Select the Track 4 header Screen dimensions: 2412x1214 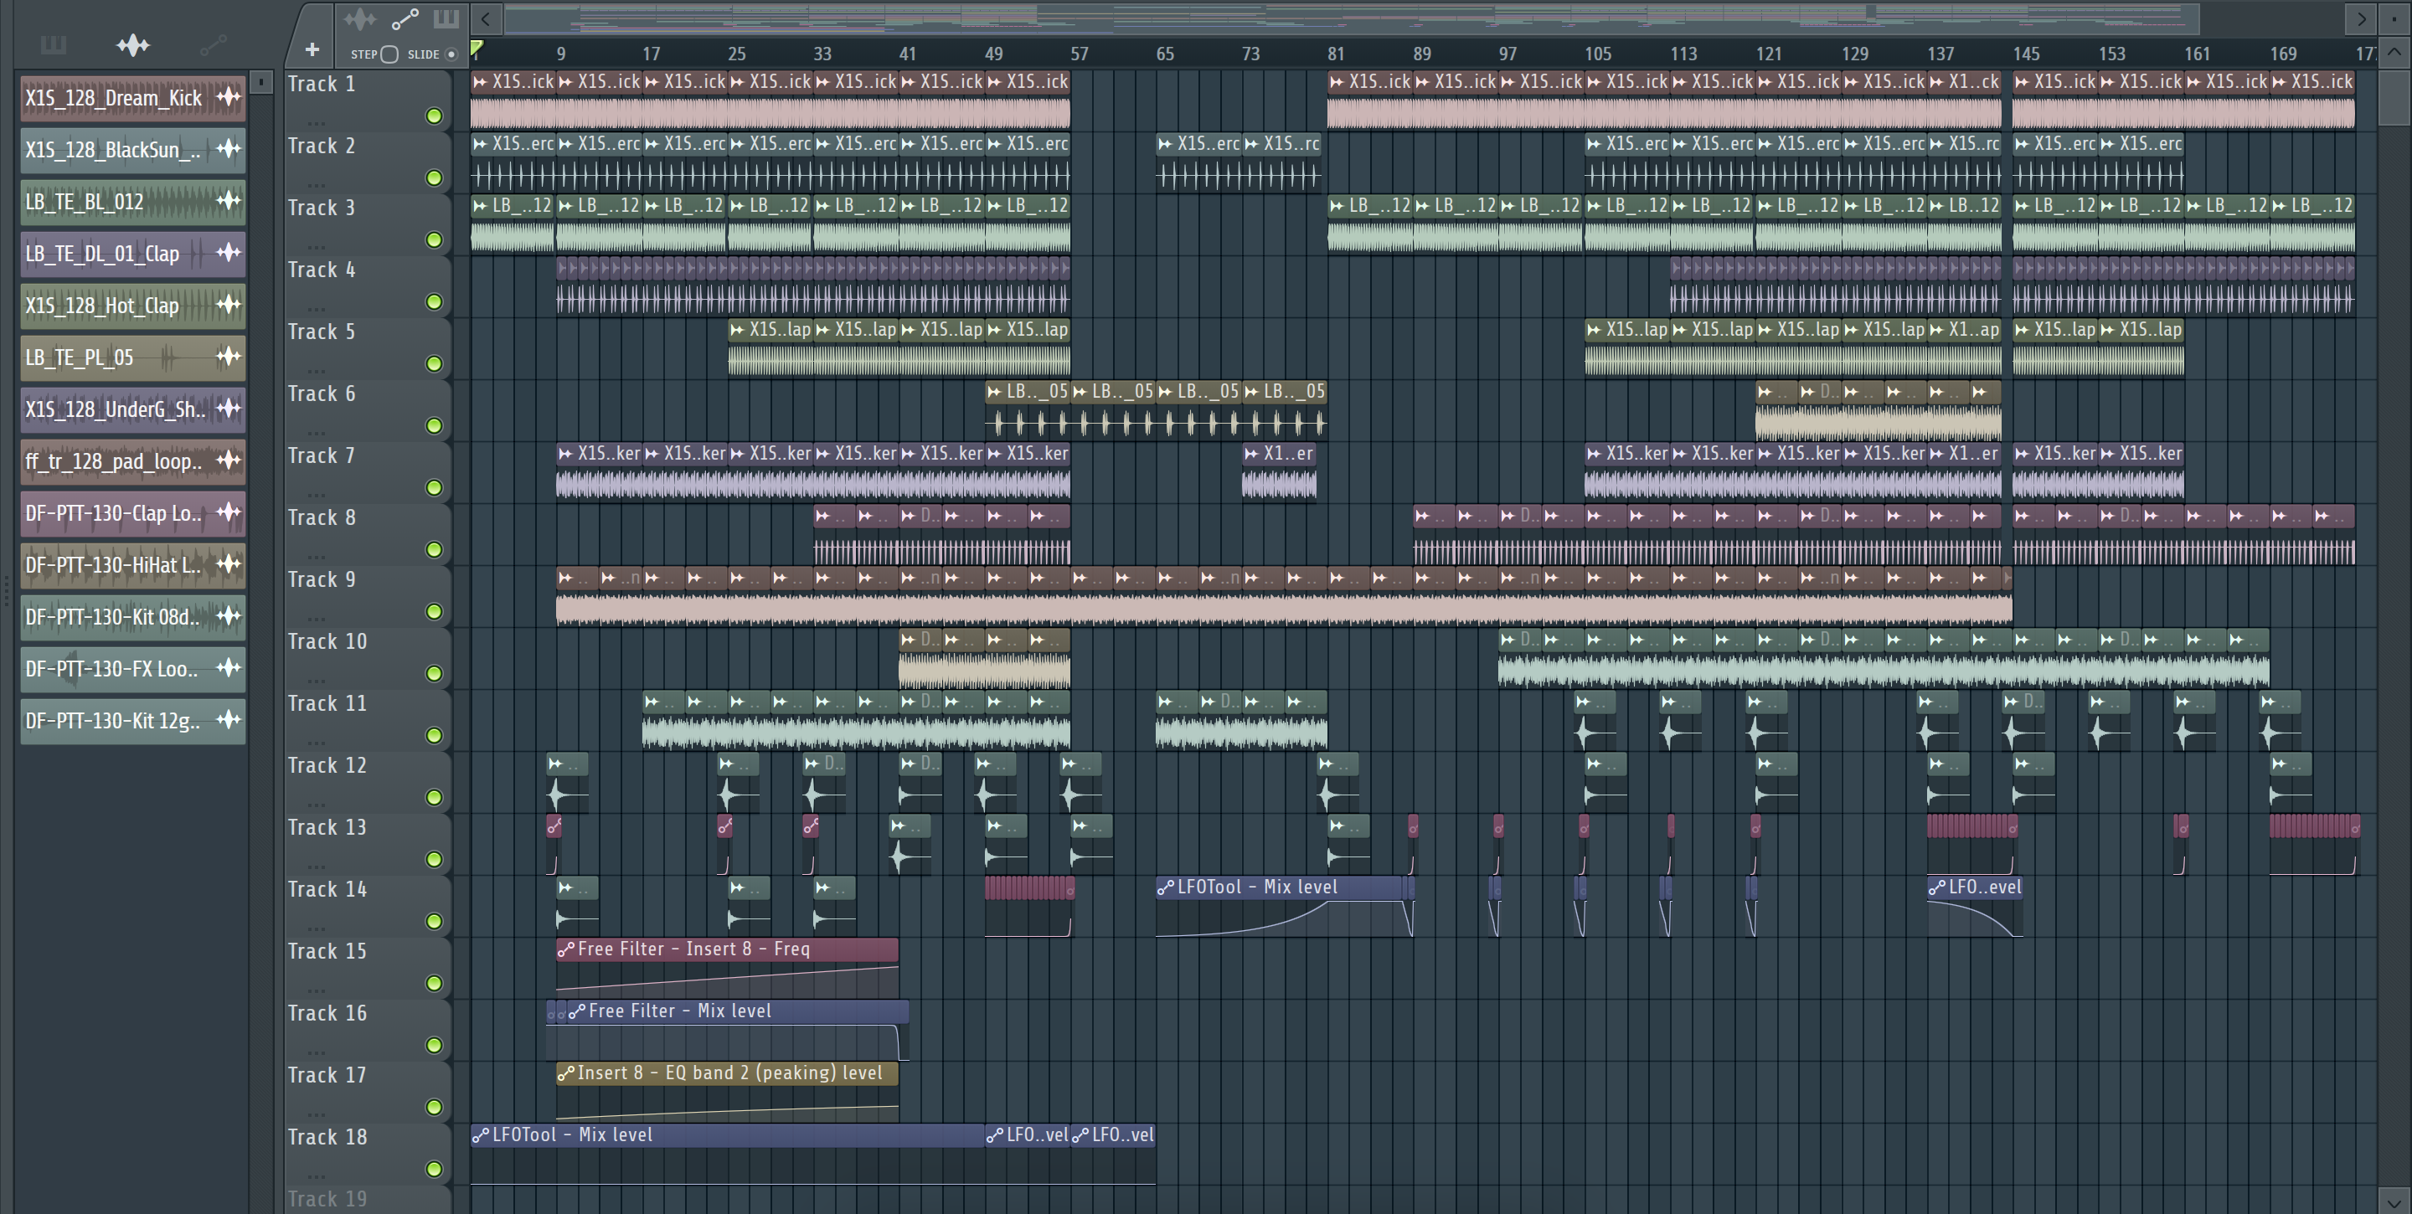pos(367,285)
